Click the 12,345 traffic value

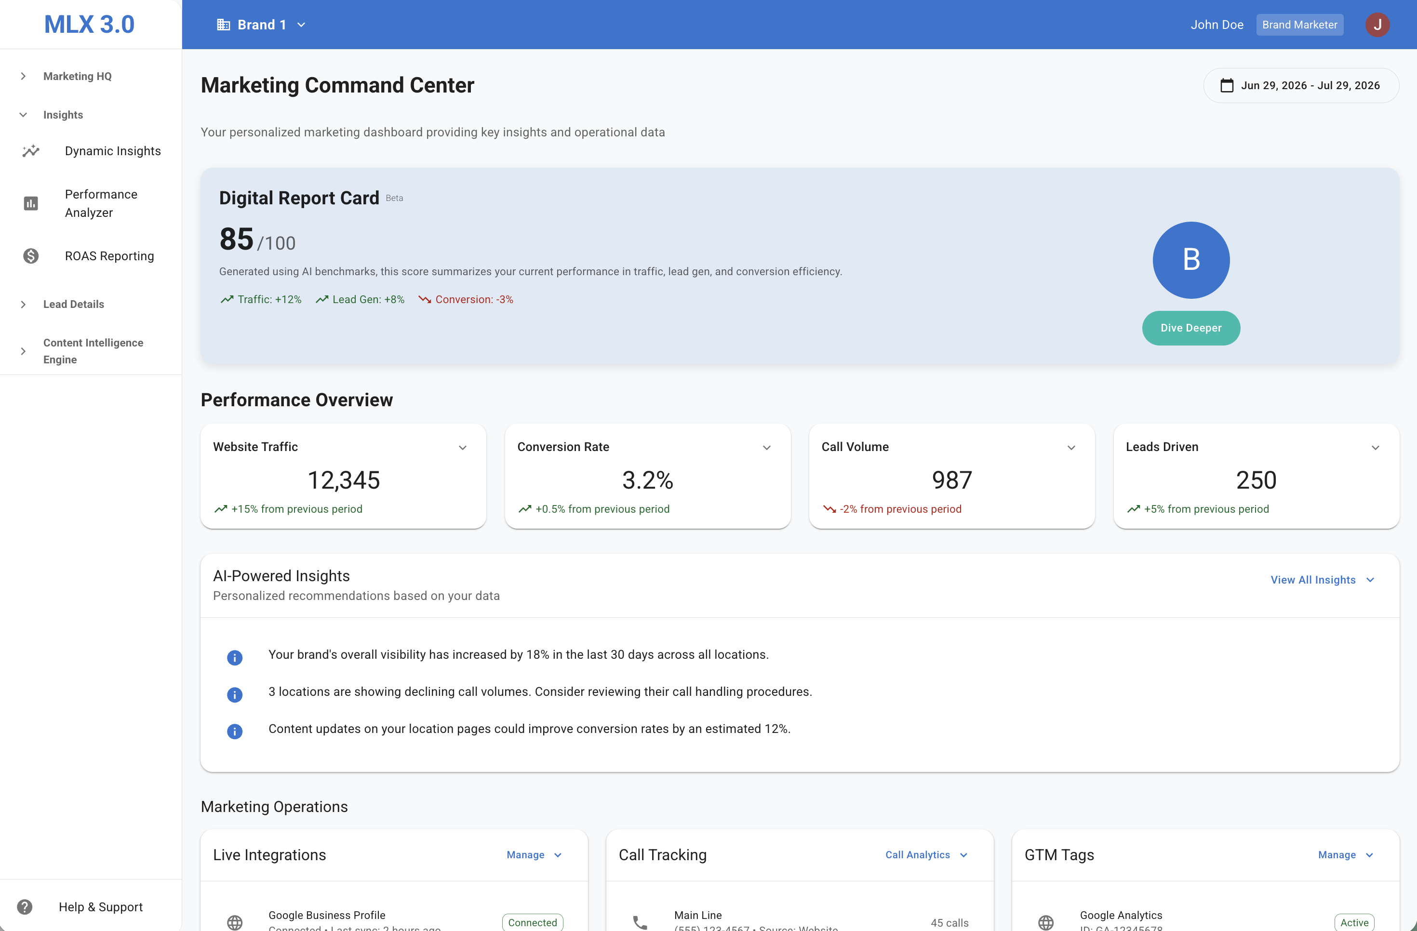click(x=344, y=480)
